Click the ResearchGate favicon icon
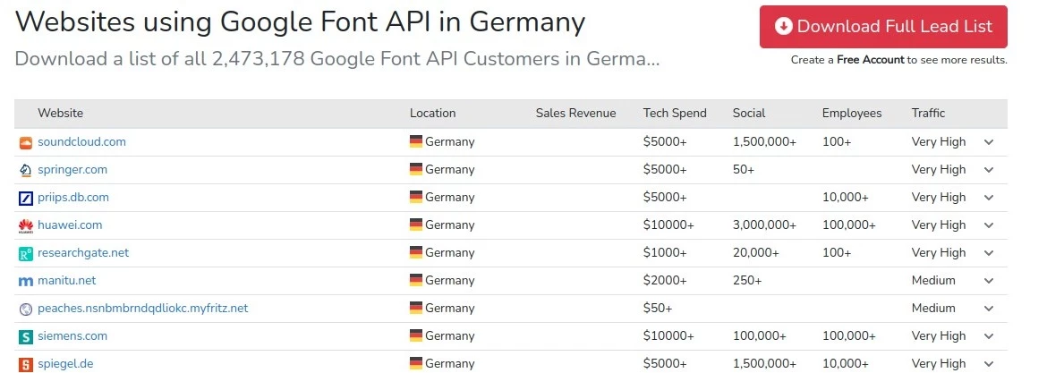 coord(25,253)
